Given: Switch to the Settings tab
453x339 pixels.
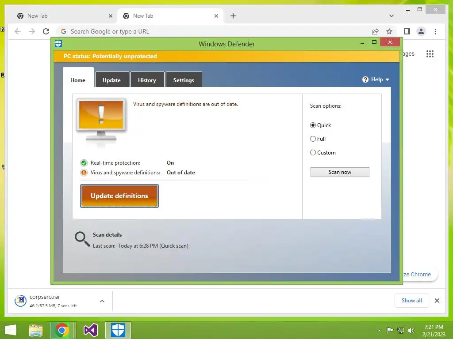Looking at the screenshot, I should point(184,80).
